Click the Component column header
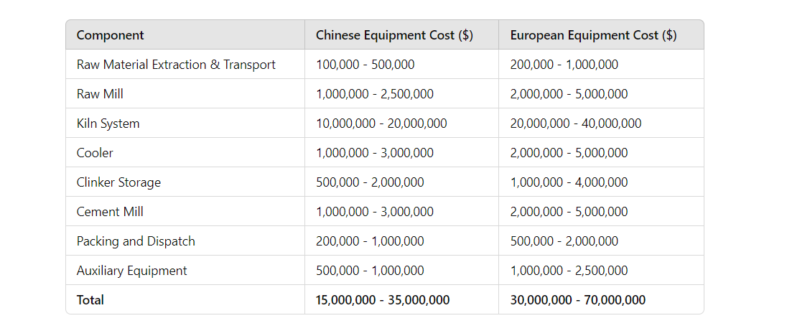This screenshot has height=336, width=787. (x=110, y=35)
